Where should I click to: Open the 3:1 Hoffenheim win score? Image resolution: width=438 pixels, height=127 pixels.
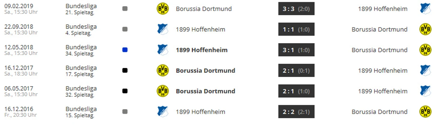296,50
